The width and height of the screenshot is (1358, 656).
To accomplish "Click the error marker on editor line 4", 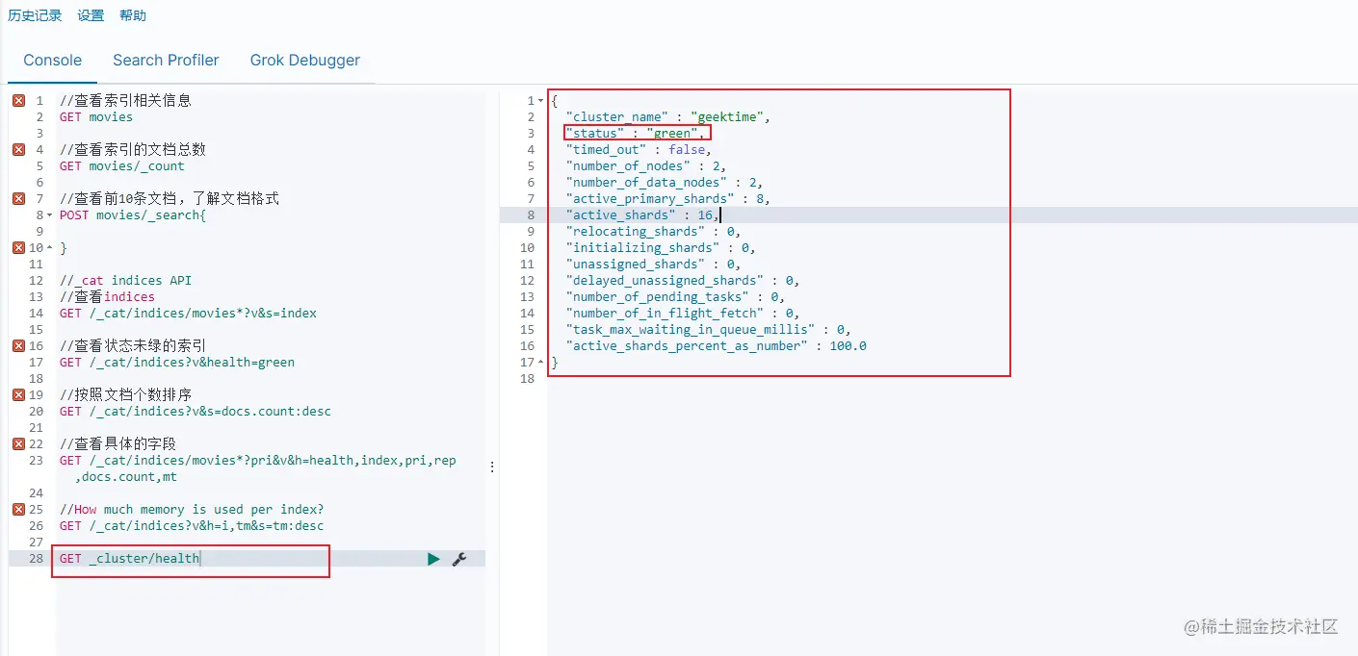I will (18, 150).
